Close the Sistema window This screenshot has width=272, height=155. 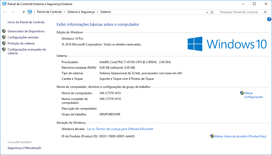tap(266, 4)
